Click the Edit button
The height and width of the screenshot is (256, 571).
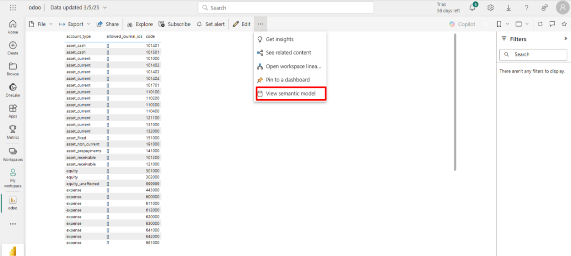click(241, 24)
